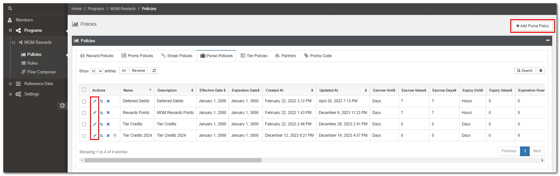This screenshot has width=560, height=176.
Task: Open the Promo Code tab
Action: click(x=318, y=56)
